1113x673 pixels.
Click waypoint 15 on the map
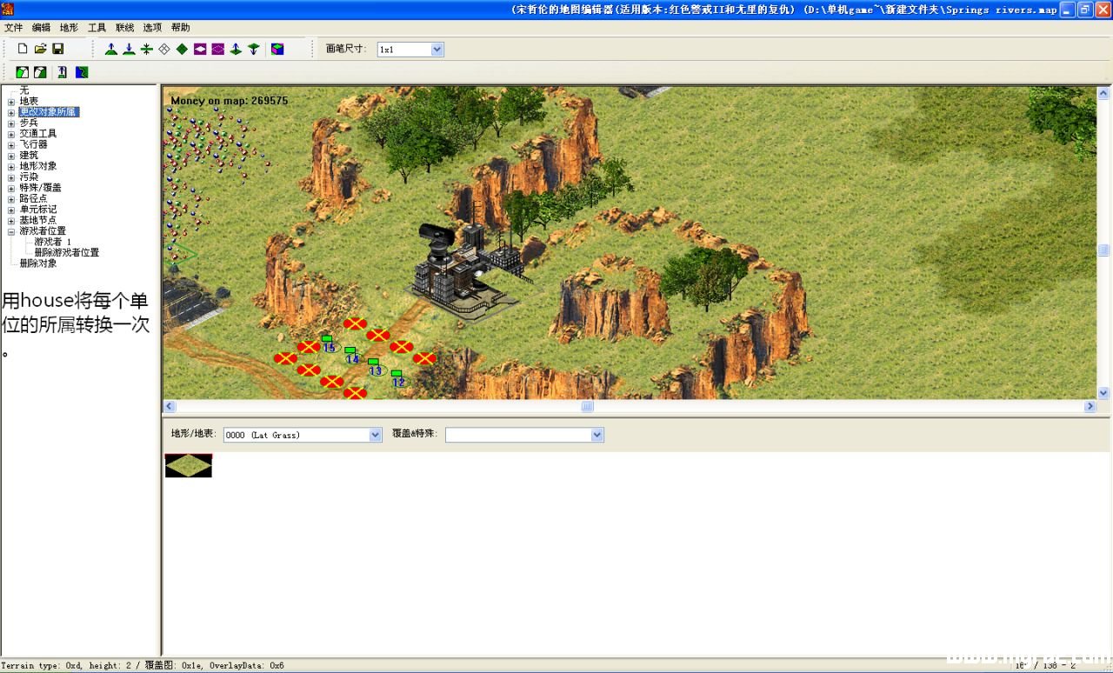tap(329, 344)
